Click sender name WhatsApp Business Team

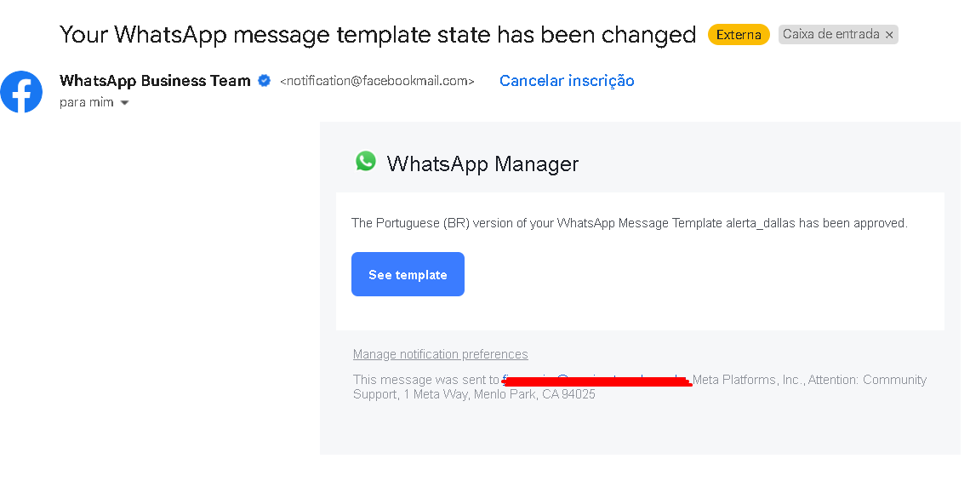coord(155,81)
